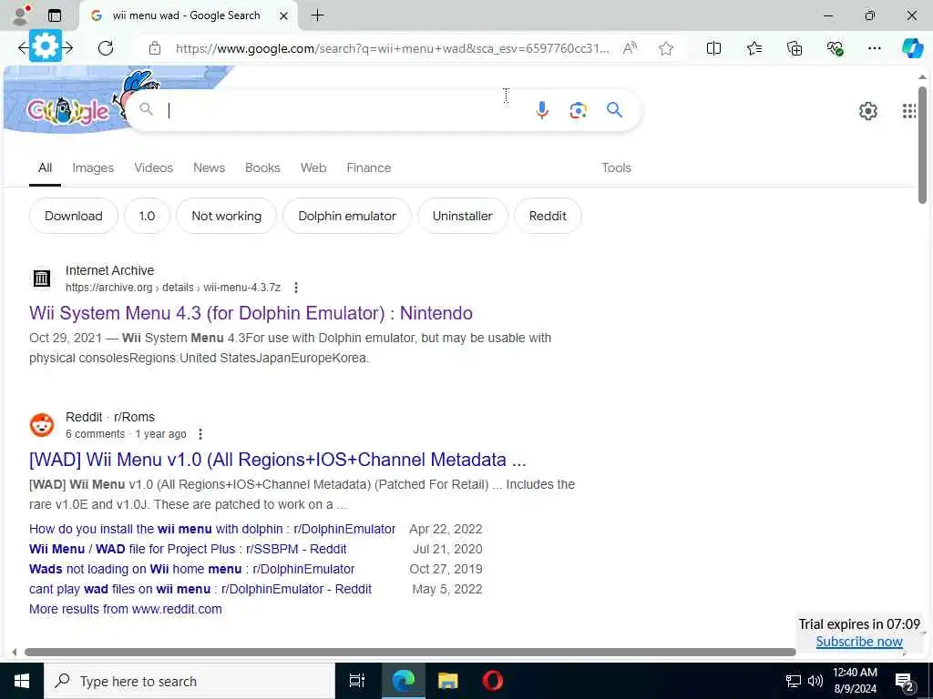Viewport: 933px width, 699px height.
Task: Apply the Reddit filter chip
Action: (x=548, y=216)
